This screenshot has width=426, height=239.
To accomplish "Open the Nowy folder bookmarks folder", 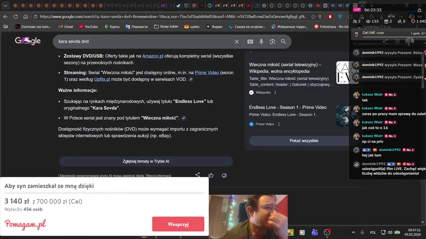I will 166,27.
